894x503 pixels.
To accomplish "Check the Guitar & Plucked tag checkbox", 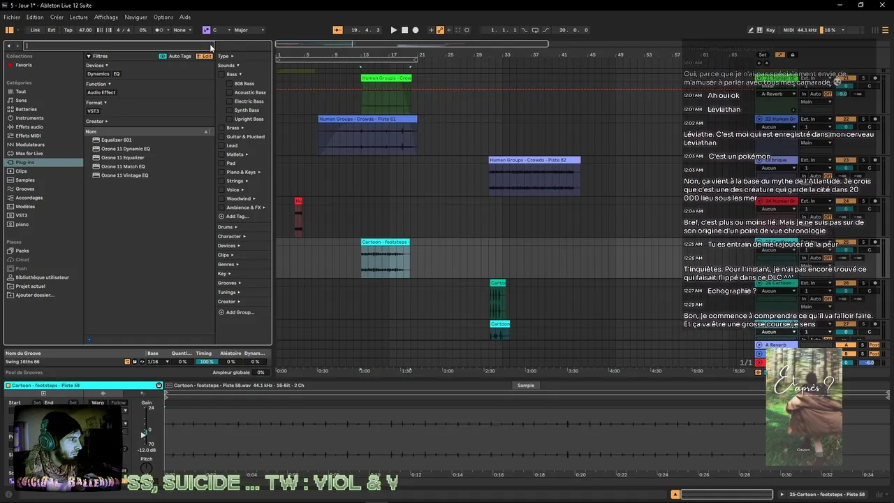I will [x=221, y=137].
